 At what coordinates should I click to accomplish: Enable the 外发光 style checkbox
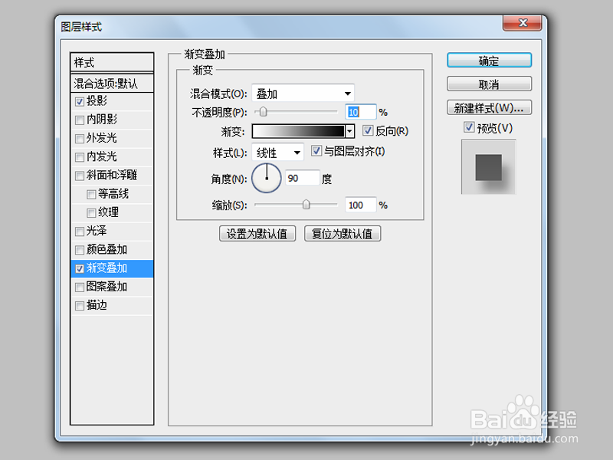(x=79, y=138)
